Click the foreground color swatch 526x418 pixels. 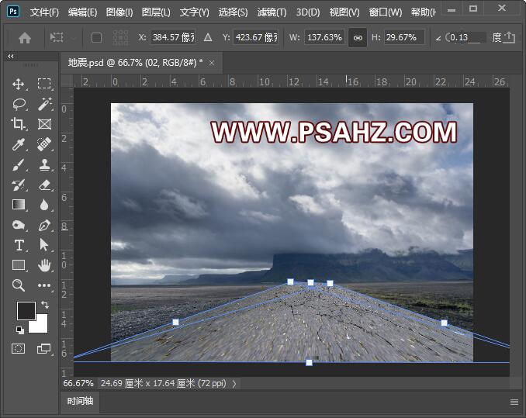[x=26, y=310]
